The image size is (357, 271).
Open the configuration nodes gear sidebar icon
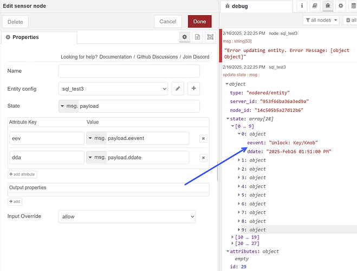[x=341, y=6]
